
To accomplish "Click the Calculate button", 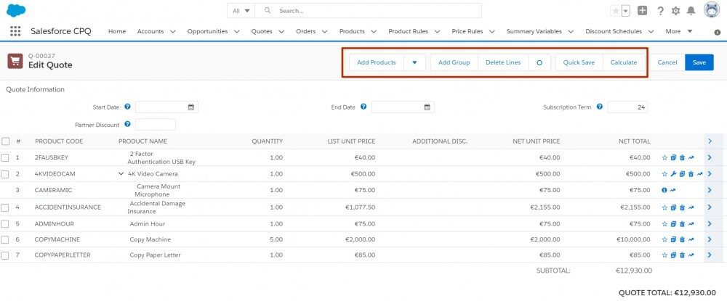I will point(624,62).
